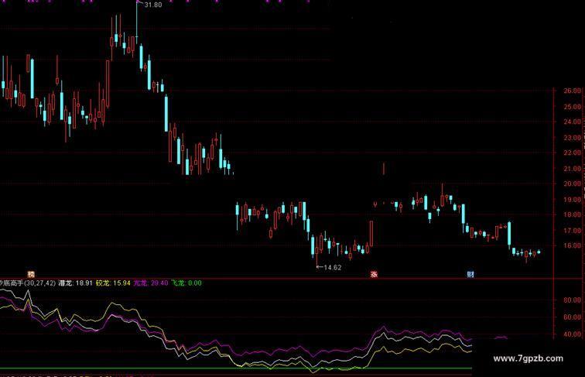Click the 23.00 price axis label
Image resolution: width=585 pixels, height=377 pixels.
pyautogui.click(x=573, y=137)
